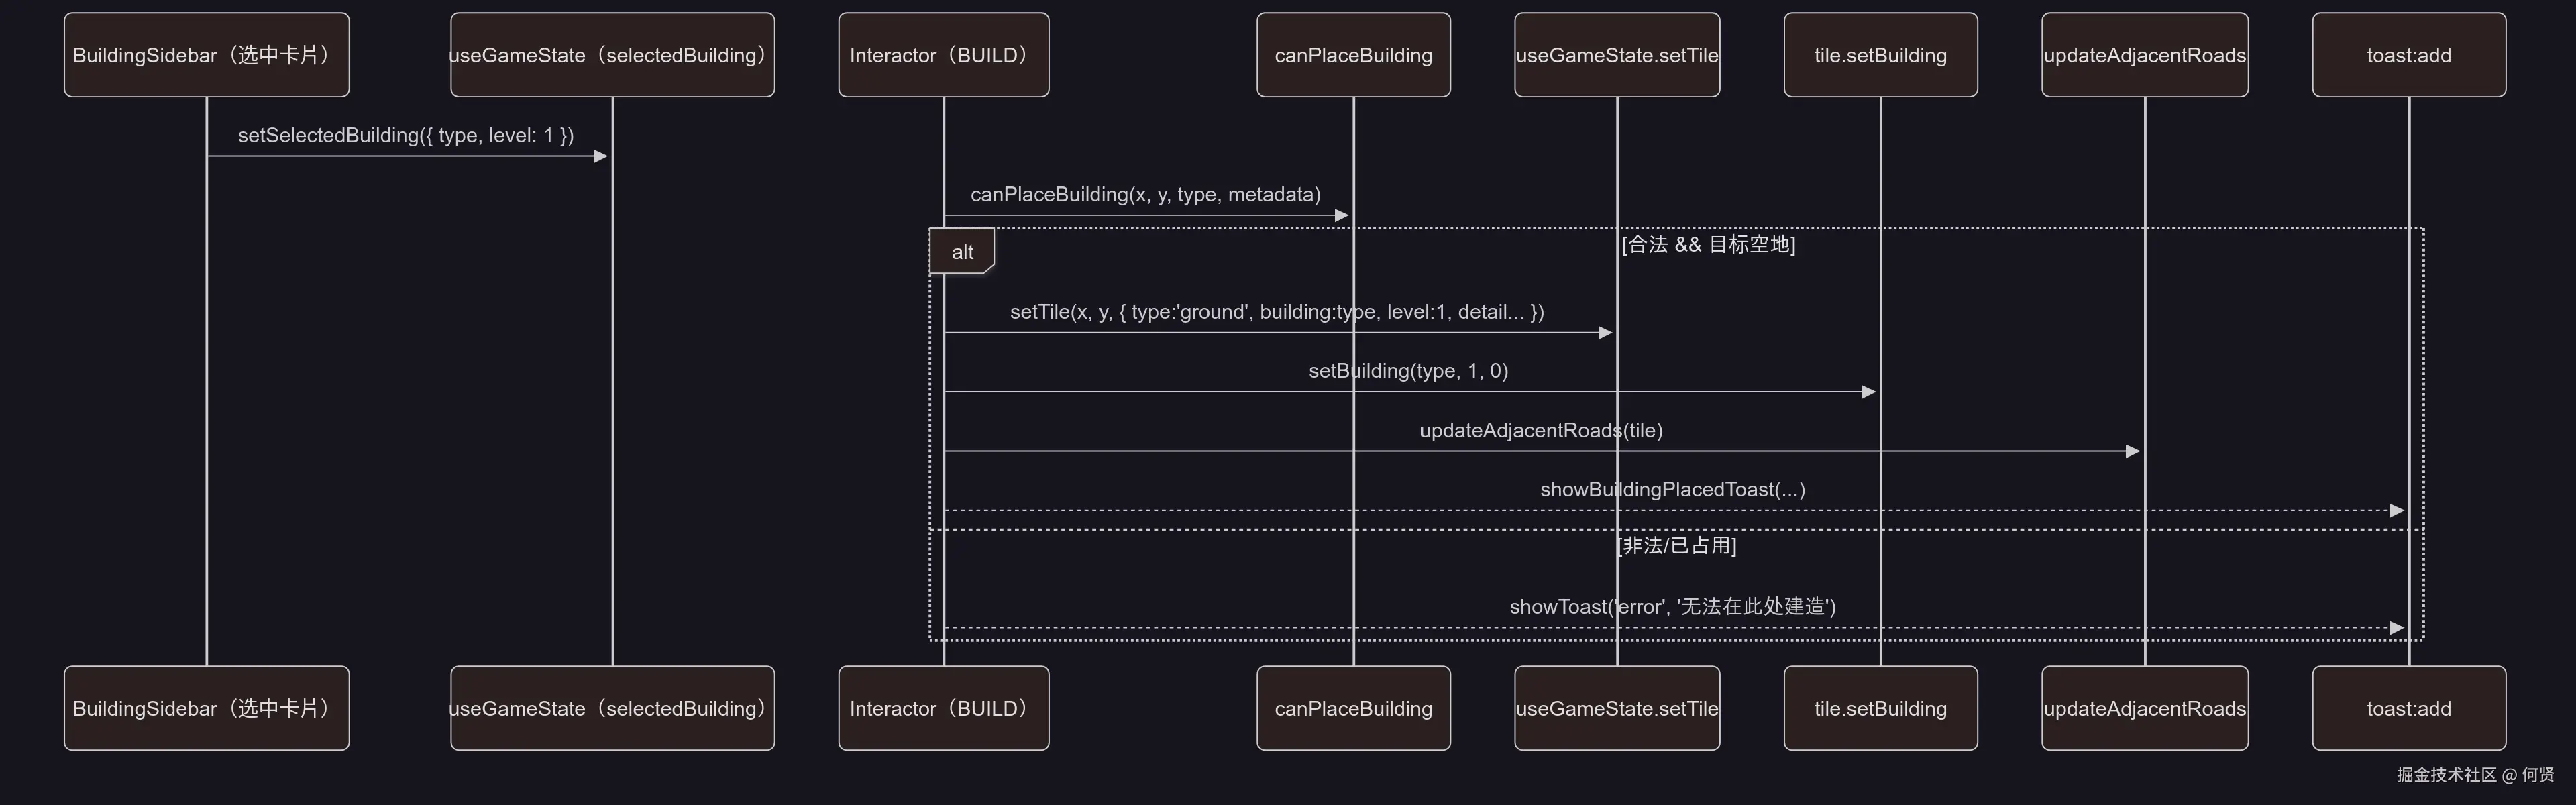Click the setBuilding(type, 1, 0) message

pyautogui.click(x=1408, y=371)
